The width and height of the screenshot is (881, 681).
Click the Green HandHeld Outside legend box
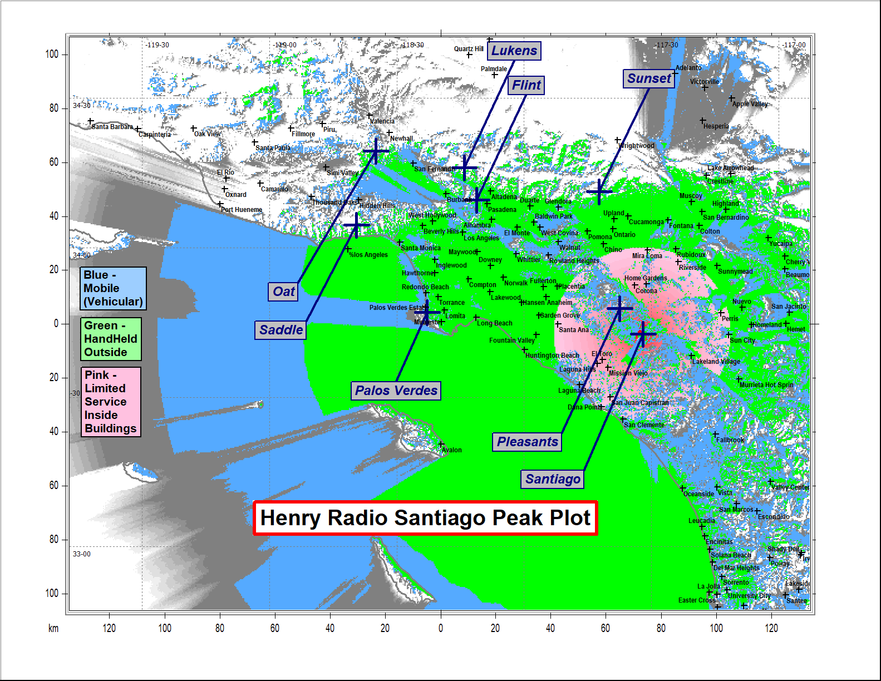coord(111,339)
